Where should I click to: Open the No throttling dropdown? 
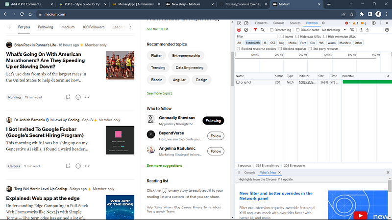pyautogui.click(x=334, y=30)
